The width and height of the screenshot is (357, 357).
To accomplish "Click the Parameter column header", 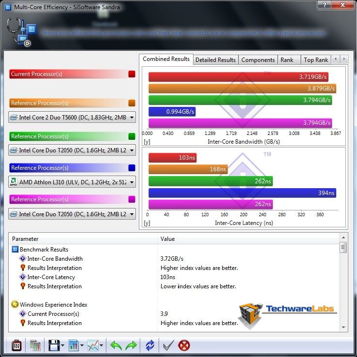I will point(83,239).
